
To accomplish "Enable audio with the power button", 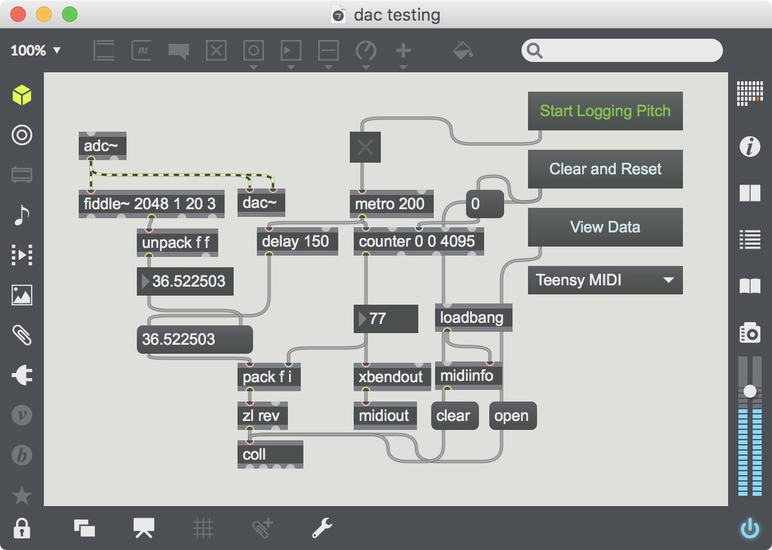I will [x=750, y=527].
